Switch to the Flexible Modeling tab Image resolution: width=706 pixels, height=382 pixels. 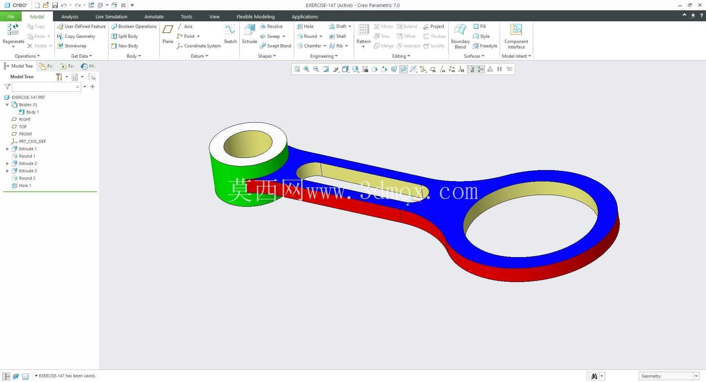[256, 17]
